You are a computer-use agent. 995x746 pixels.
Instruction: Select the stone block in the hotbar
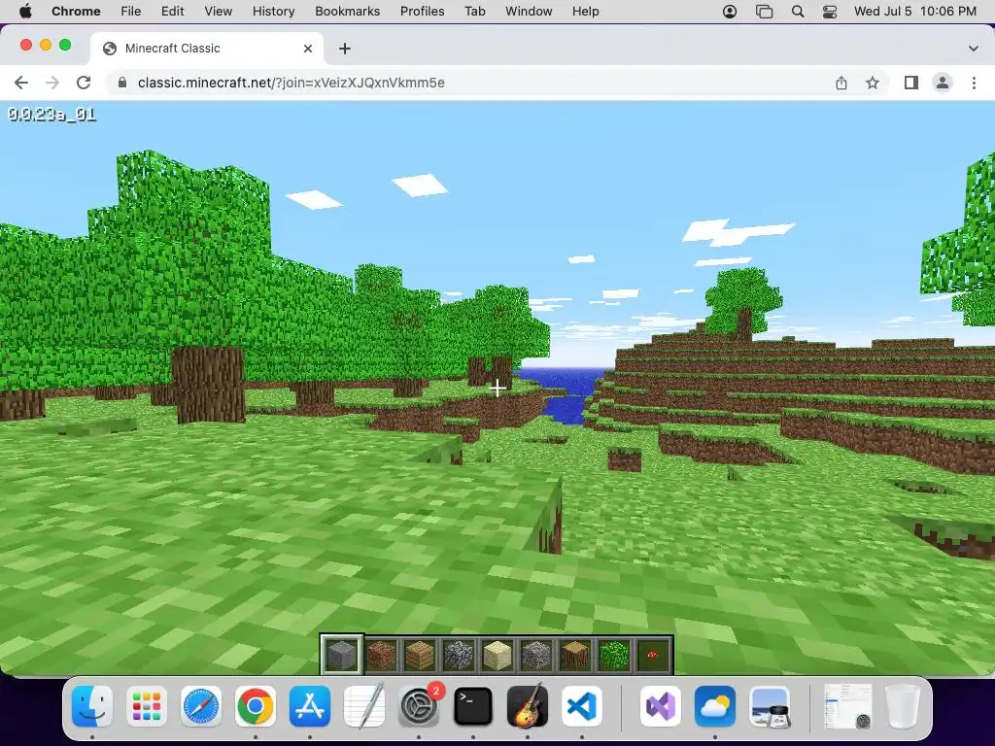[342, 654]
